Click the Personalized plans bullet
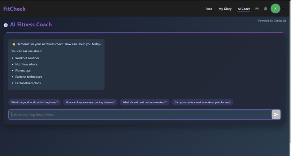Image resolution: width=291 pixels, height=156 pixels. (28, 83)
